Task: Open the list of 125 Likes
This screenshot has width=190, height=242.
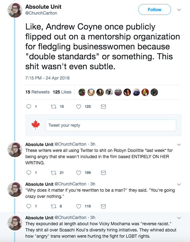Action: [x=62, y=92]
